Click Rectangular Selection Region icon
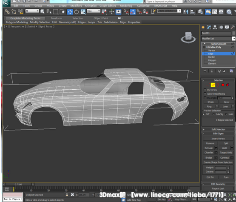 [x=55, y=11]
